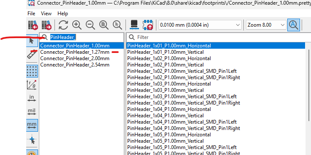311x155 pixels.
Task: Open the Zoom 8.00 dropdown
Action: [x=266, y=25]
